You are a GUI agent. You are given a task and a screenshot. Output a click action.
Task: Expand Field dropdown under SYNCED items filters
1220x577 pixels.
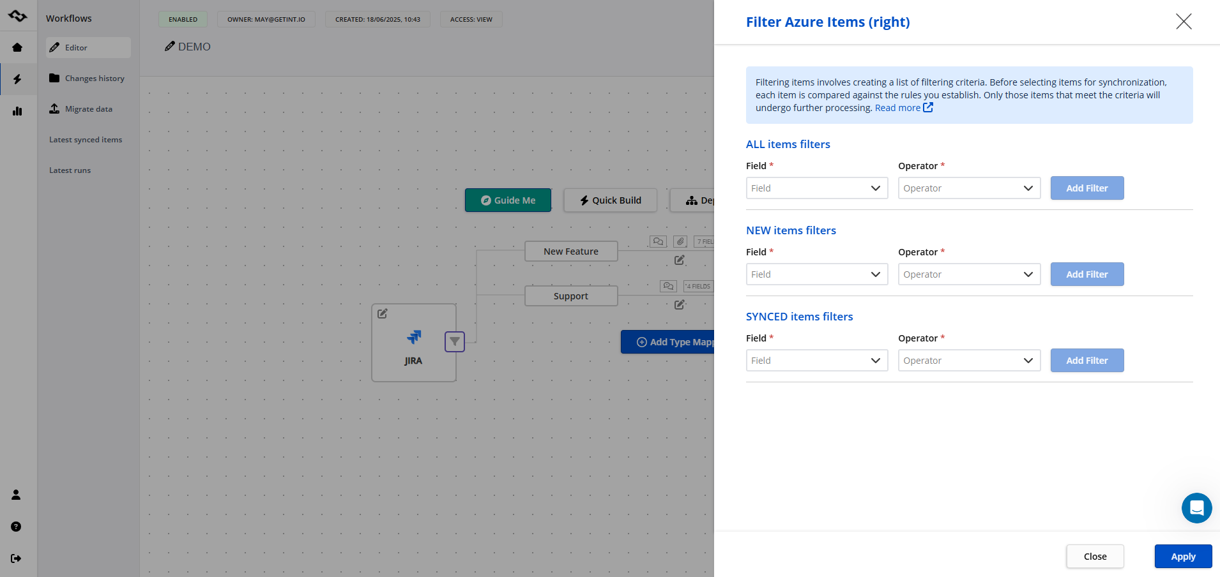tap(817, 361)
